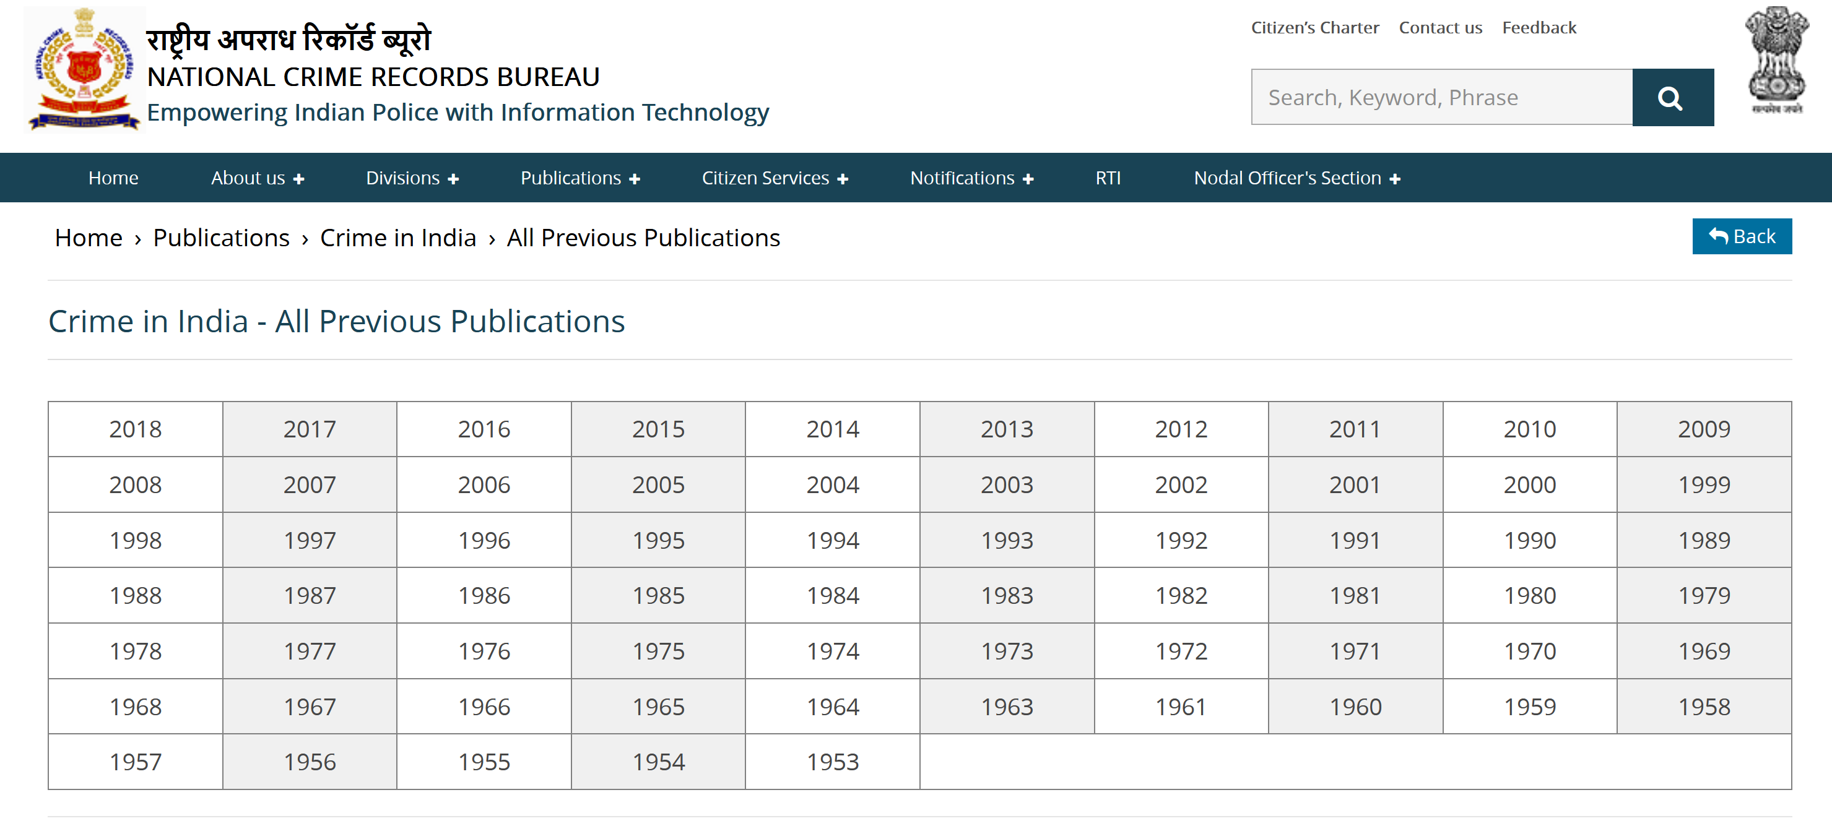Image resolution: width=1832 pixels, height=821 pixels.
Task: Open the RTI menu item
Action: click(1107, 178)
